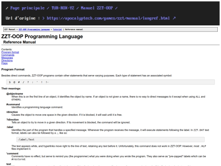Click the ZZT-OOP Programming Language nav link
Screen dimensions: 221x166
(34, 30)
